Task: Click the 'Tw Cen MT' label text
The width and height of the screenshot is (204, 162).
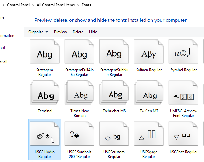Action: click(149, 111)
